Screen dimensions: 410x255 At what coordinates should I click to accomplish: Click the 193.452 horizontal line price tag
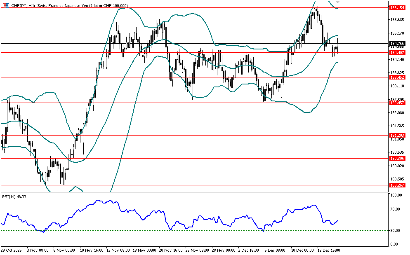point(398,77)
